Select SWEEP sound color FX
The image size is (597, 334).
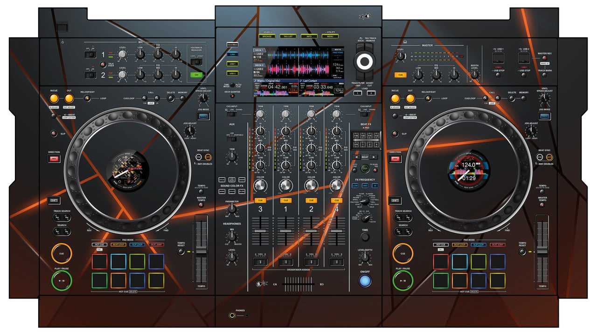[x=242, y=179]
